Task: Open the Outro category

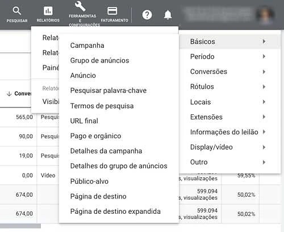Action: click(x=230, y=162)
